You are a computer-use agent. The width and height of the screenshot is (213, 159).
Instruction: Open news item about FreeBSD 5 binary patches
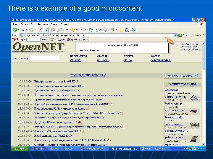[x=56, y=81]
